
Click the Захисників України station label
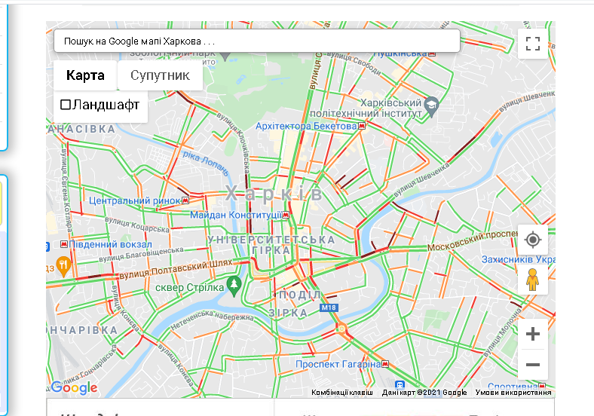(518, 259)
